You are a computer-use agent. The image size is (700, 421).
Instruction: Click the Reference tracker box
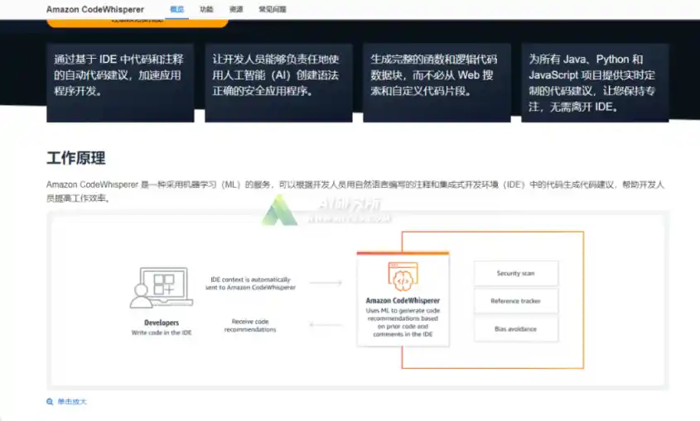pyautogui.click(x=515, y=301)
